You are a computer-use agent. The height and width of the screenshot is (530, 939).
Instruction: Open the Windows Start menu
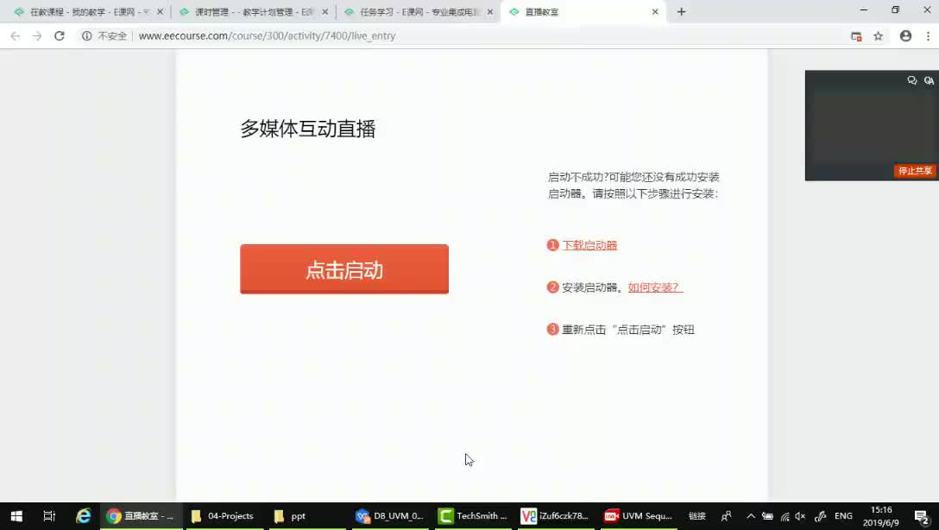coord(16,515)
